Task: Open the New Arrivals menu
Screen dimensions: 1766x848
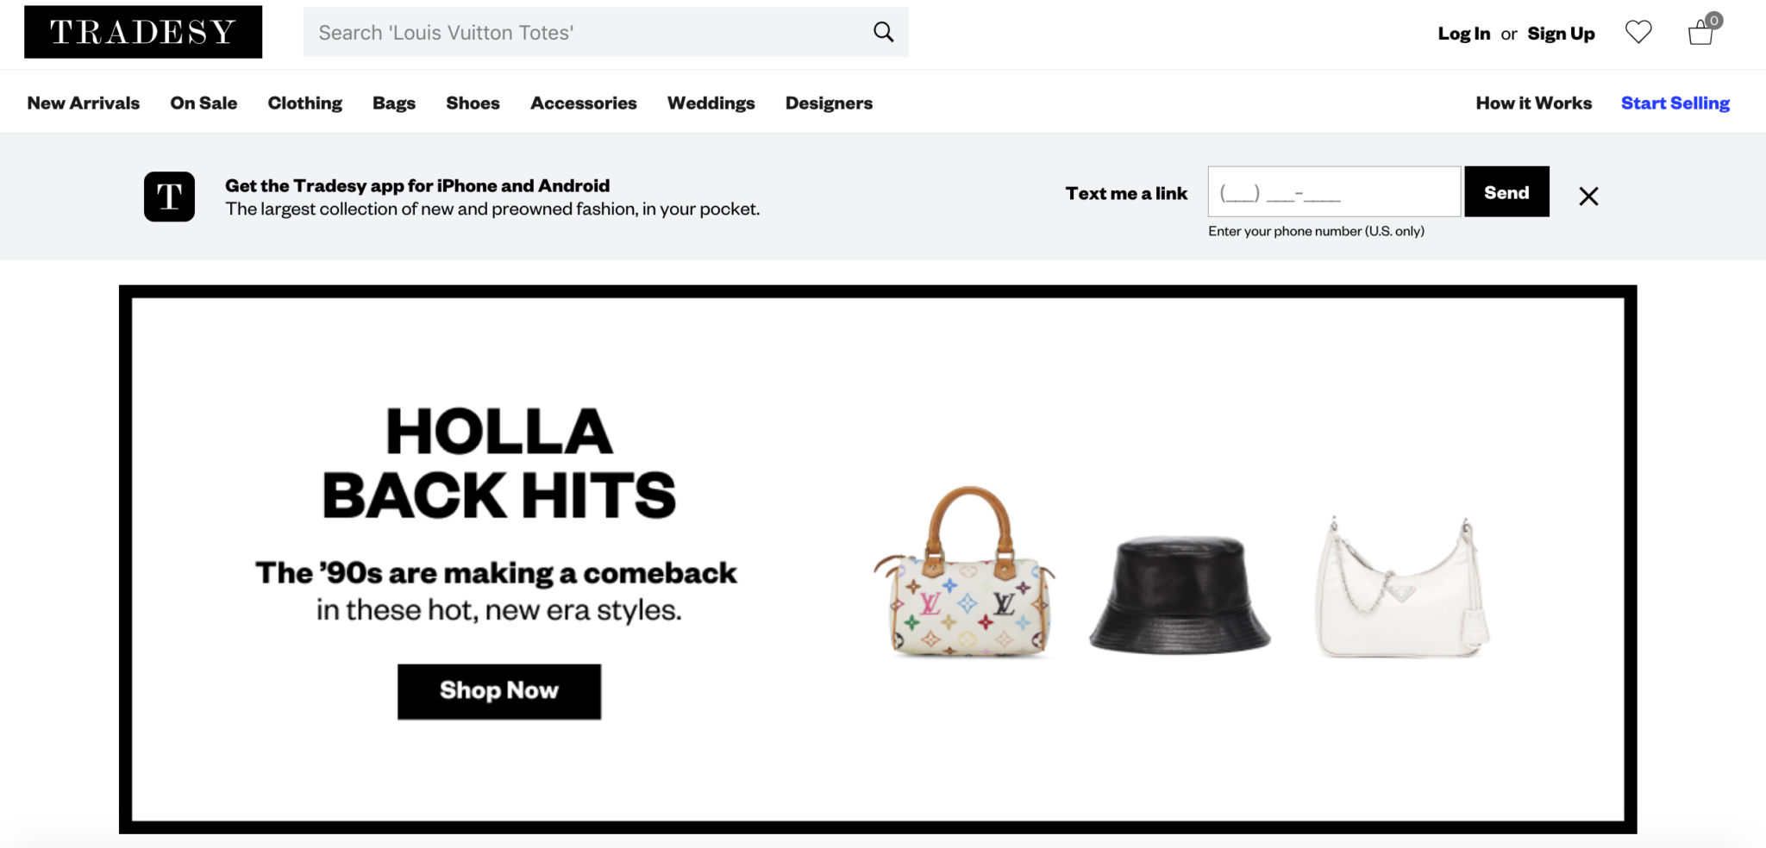Action: 83,103
